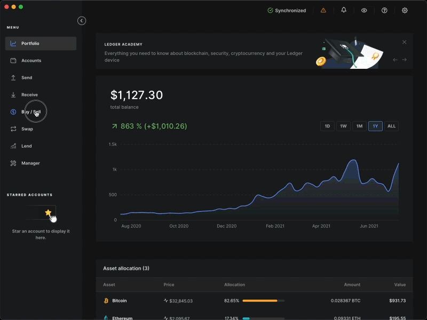Select Accounts from the menu
This screenshot has height=320, width=427.
click(x=30, y=60)
